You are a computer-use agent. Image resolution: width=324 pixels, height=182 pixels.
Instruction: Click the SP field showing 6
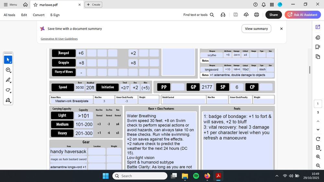tap(237, 87)
